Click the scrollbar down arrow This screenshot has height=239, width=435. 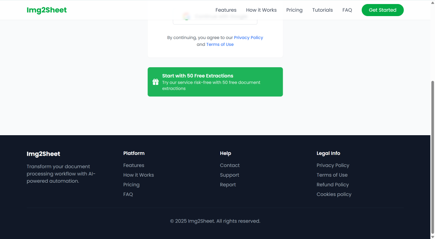433,237
